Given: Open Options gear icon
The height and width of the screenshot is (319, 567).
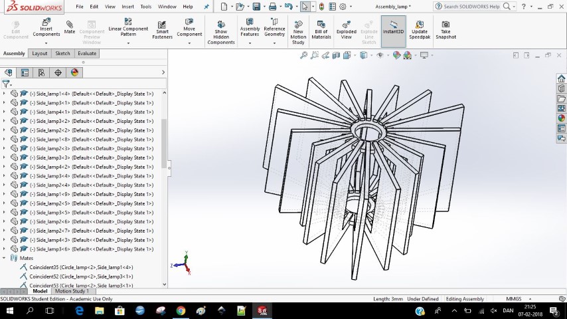Looking at the screenshot, I should coord(343,7).
